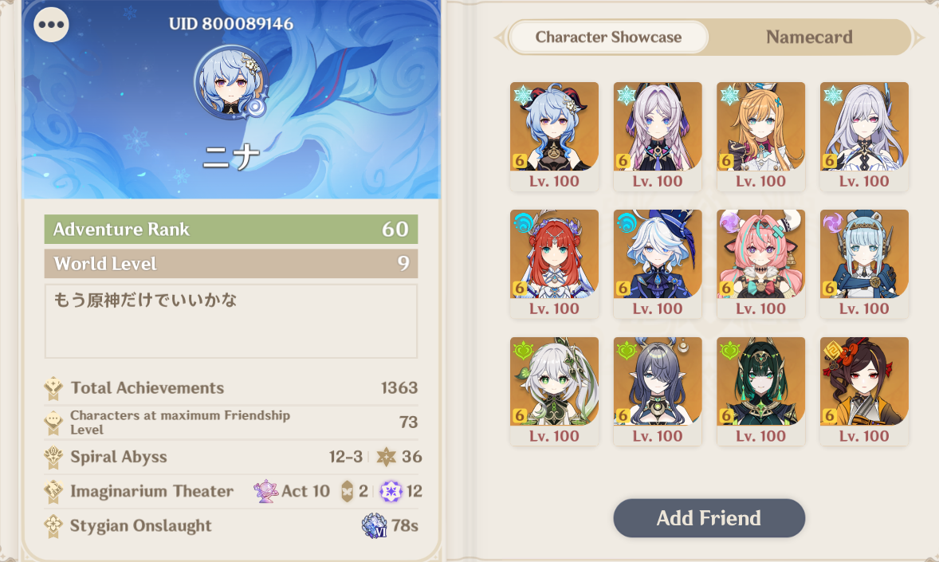The width and height of the screenshot is (939, 562).
Task: Click the Stygian Onslaught difficulty VI badge
Action: click(375, 526)
